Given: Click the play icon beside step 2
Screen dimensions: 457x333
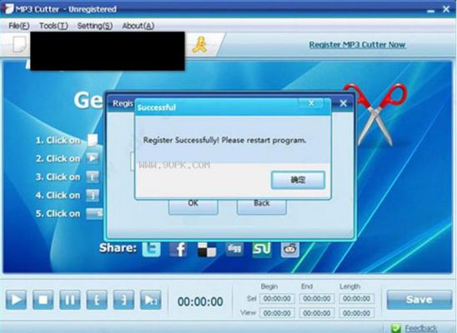Looking at the screenshot, I should click(93, 158).
